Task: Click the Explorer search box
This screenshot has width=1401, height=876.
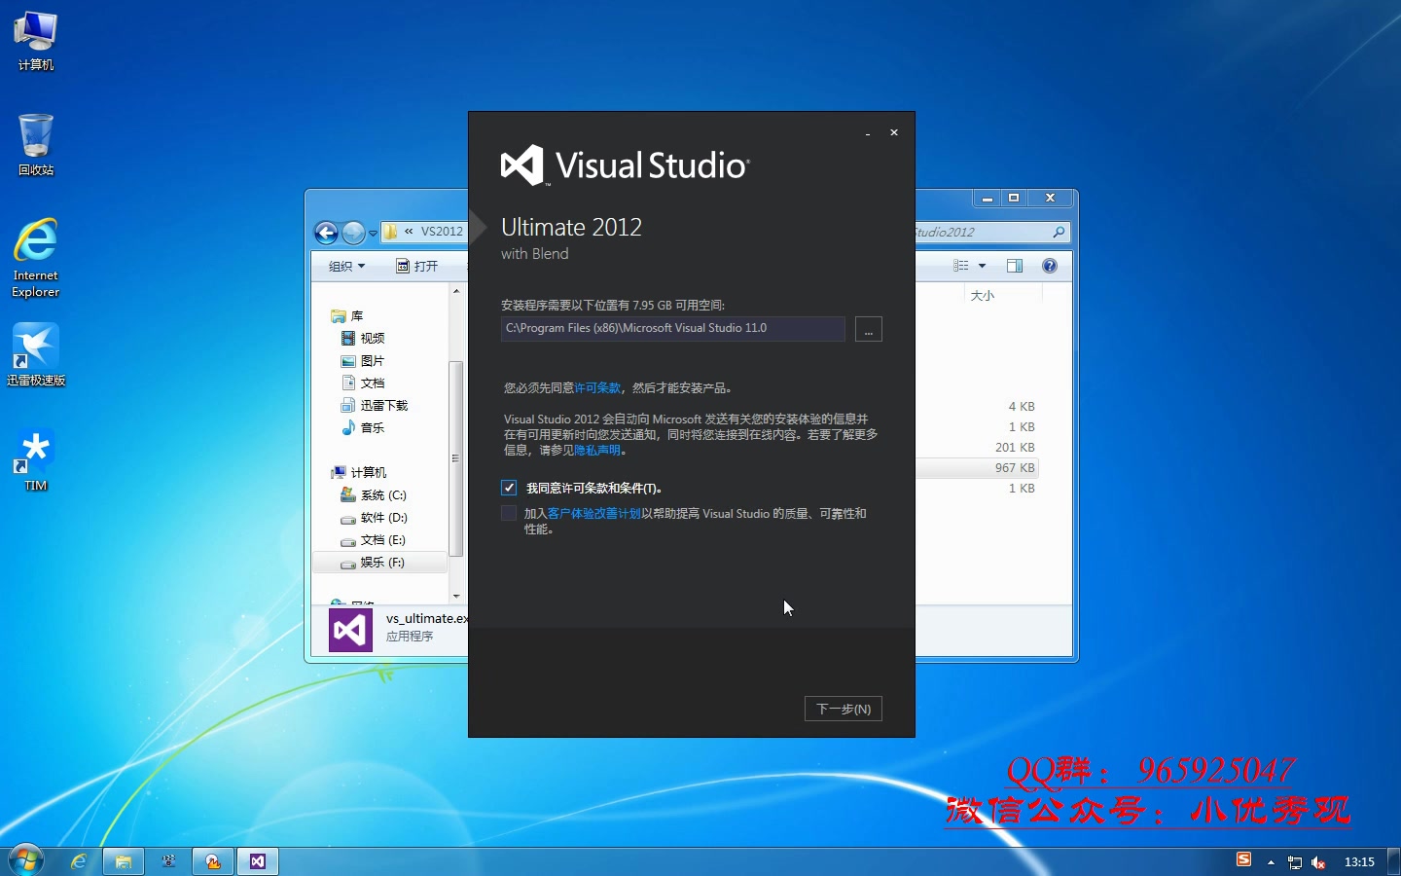Action: click(991, 232)
